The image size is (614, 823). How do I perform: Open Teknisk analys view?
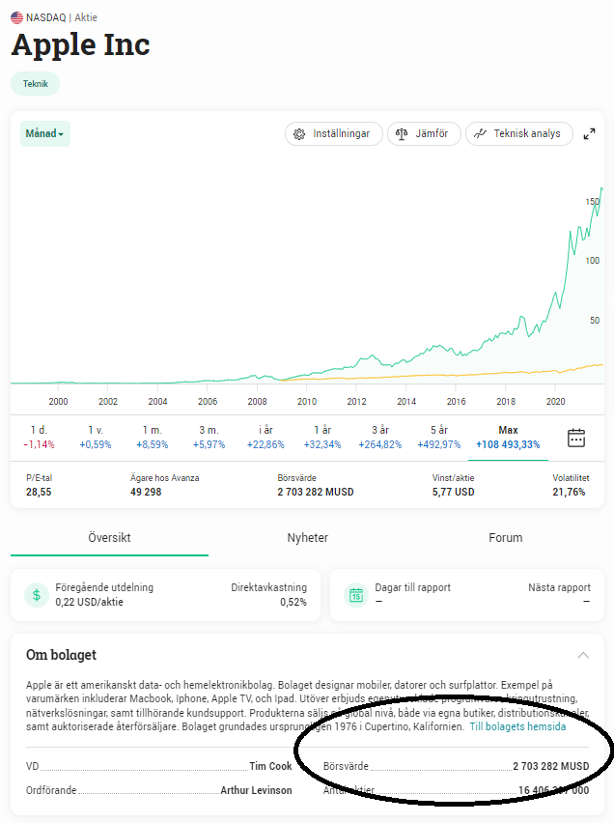(518, 134)
